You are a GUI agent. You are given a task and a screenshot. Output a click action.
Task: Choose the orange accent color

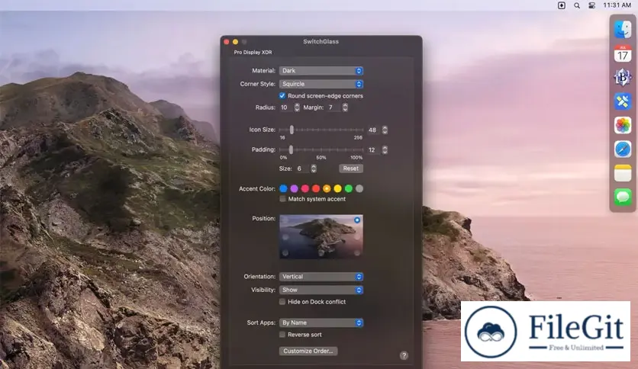pos(327,188)
